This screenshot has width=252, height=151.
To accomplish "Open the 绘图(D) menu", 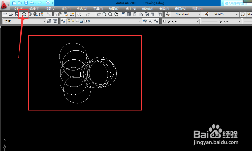I will 114,9.
